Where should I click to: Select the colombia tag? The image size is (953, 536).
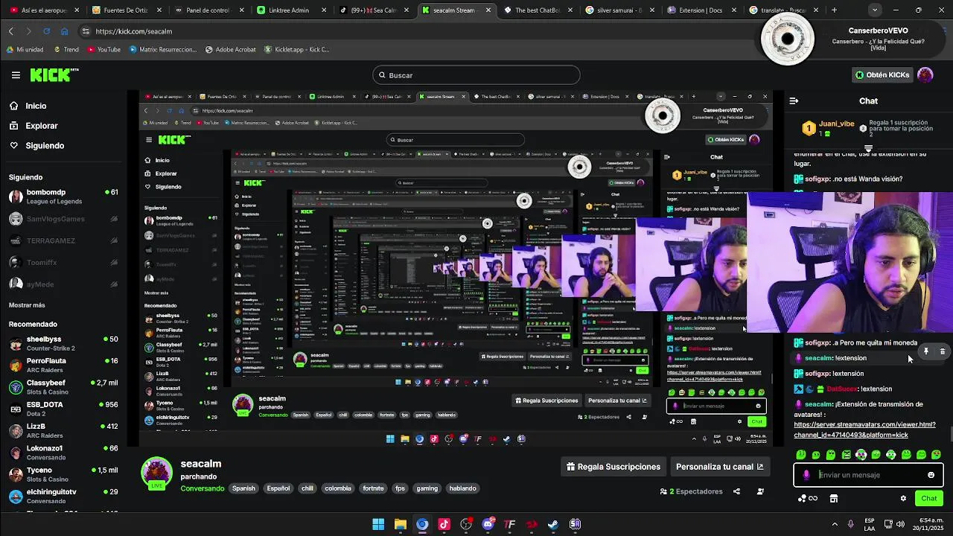(338, 488)
